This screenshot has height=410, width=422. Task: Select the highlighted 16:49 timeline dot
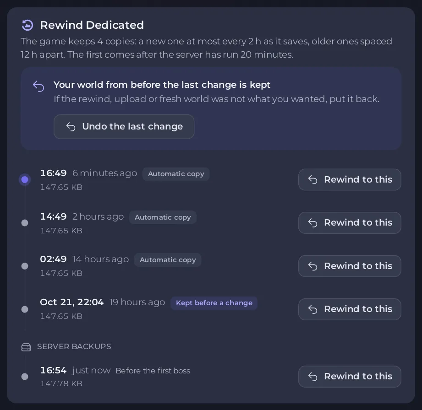(x=25, y=179)
